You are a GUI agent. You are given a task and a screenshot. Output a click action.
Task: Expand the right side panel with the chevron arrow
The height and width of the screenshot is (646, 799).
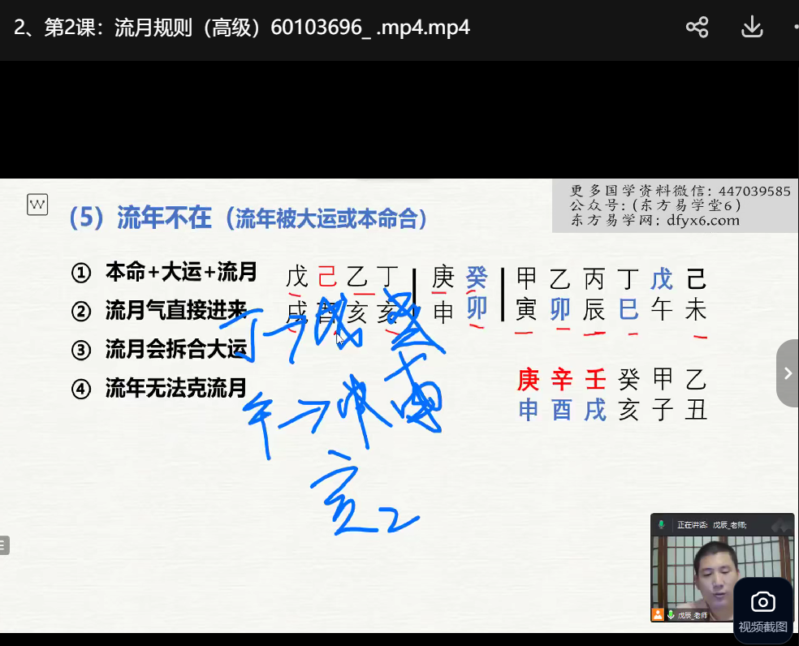click(787, 373)
